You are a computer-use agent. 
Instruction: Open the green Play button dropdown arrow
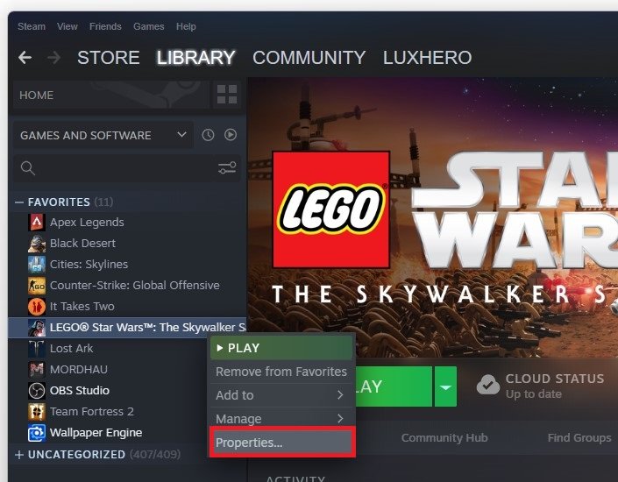pos(446,386)
